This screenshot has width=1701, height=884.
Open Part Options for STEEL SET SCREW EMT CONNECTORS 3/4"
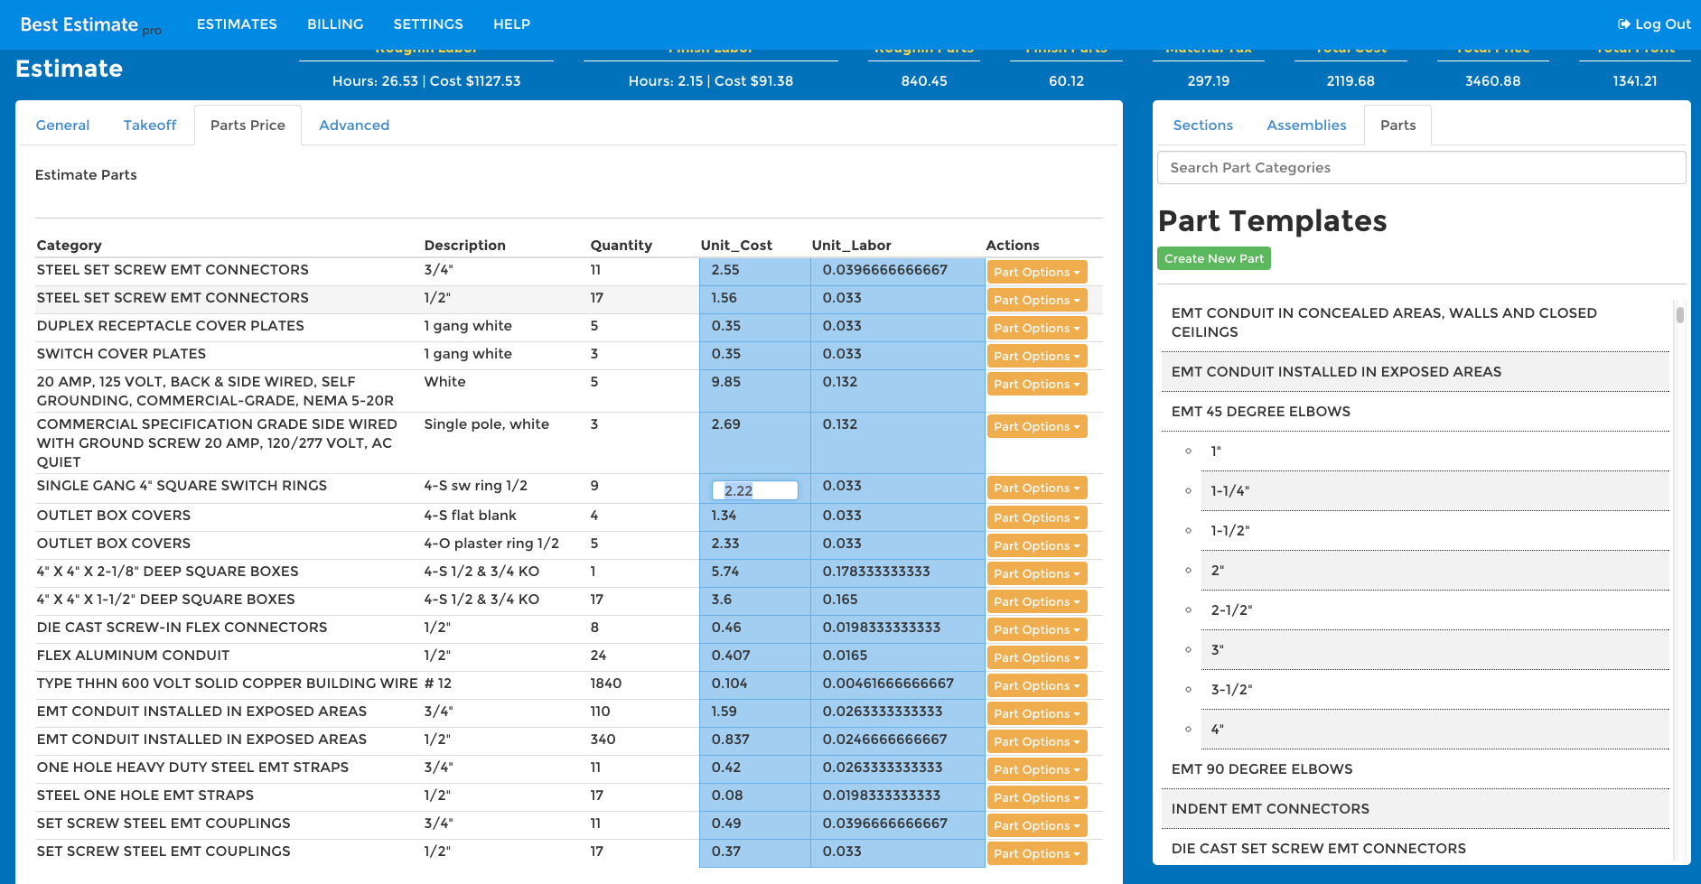pos(1036,271)
